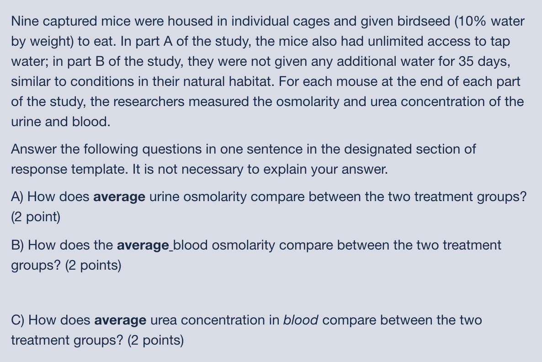Click "(2 points)" after question B
Image resolution: width=542 pixels, height=362 pixels.
93,266
